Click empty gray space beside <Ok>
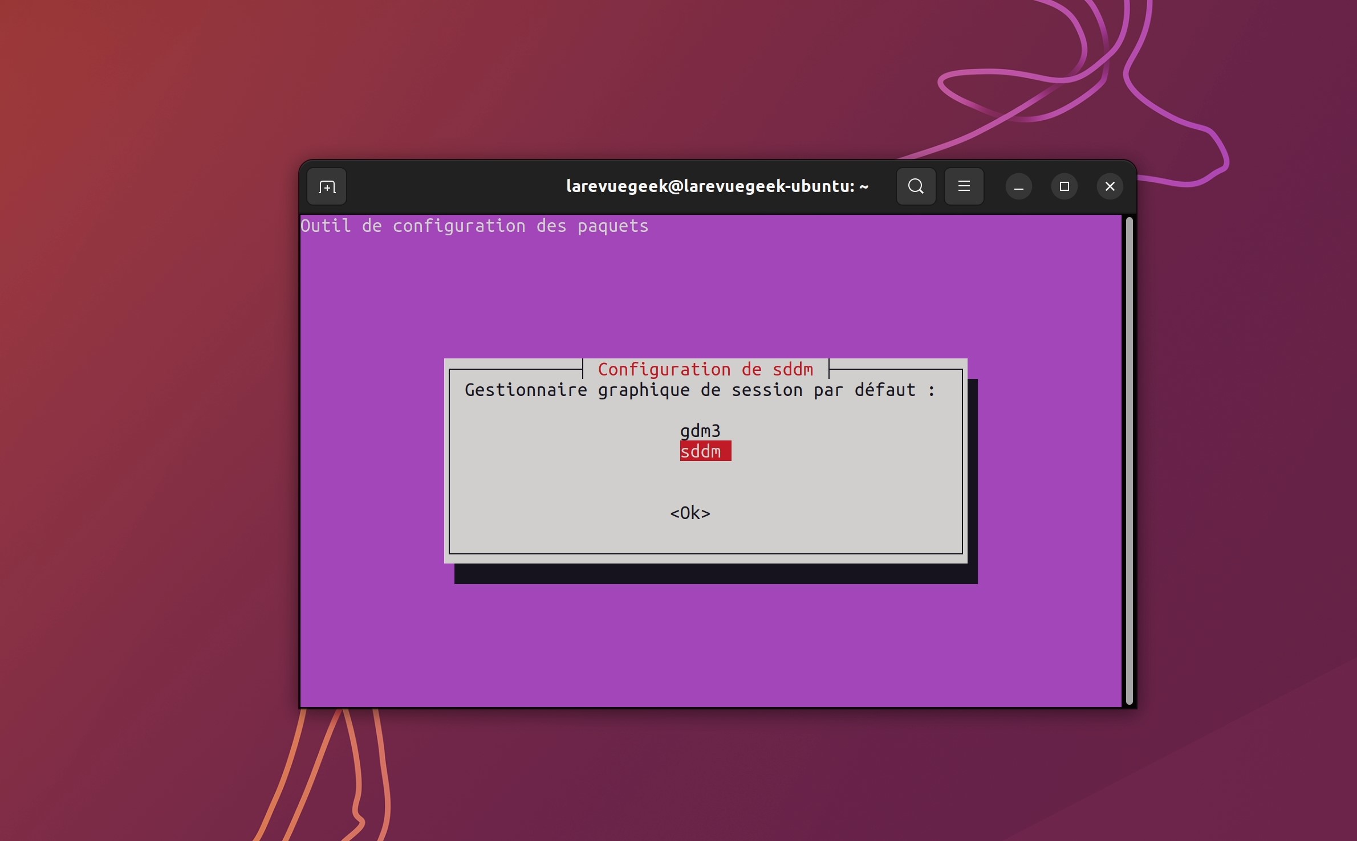1357x841 pixels. 827,513
